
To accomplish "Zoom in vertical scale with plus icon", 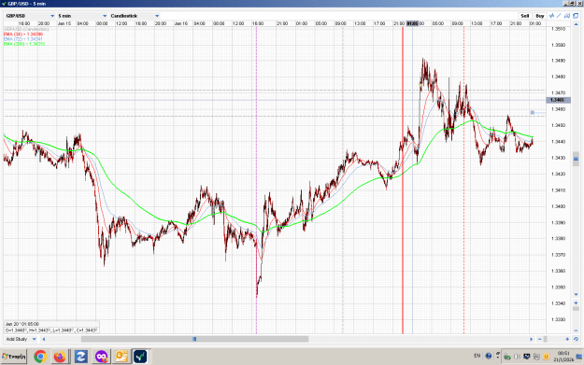I will [576, 302].
